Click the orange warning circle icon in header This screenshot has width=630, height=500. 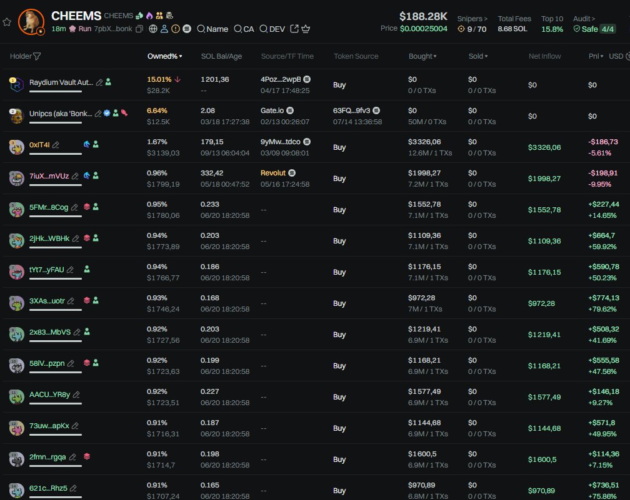pyautogui.click(x=176, y=29)
